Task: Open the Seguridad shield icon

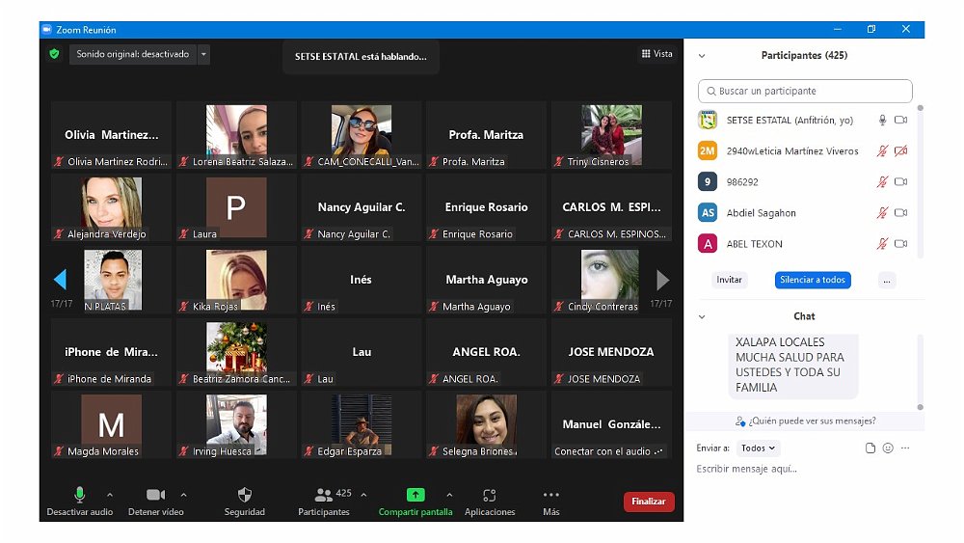Action: [x=245, y=495]
